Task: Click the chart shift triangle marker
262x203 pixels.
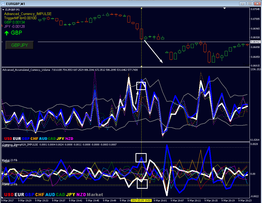Action: click(x=225, y=8)
